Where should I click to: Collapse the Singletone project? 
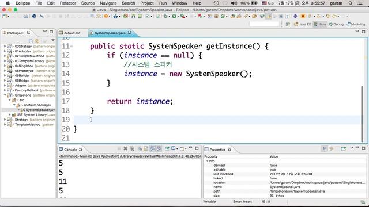pyautogui.click(x=5, y=95)
